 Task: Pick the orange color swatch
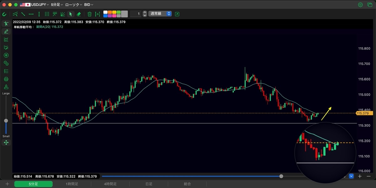tap(110, 12)
